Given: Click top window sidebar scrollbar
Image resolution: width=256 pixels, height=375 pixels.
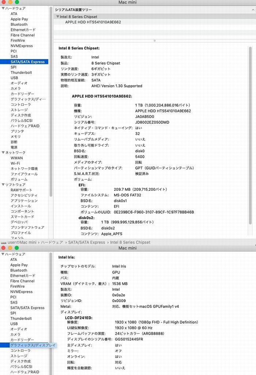Looking at the screenshot, I should click(51, 102).
